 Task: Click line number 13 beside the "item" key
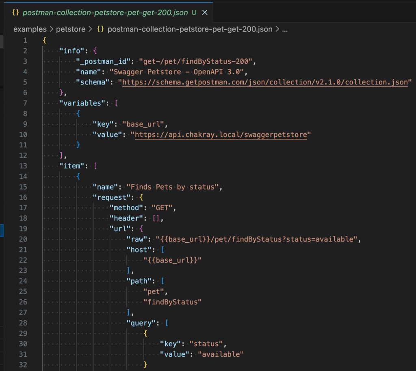click(x=24, y=166)
